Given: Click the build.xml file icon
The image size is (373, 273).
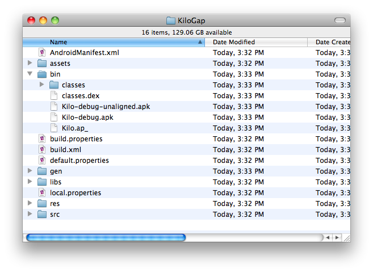Looking at the screenshot, I should click(x=42, y=149).
